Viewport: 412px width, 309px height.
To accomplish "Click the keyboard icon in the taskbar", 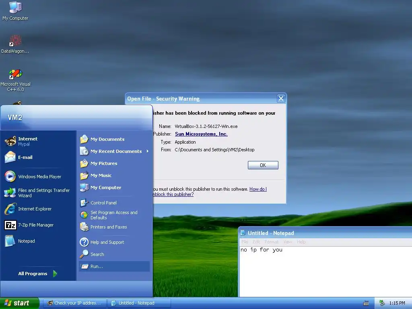I will coord(366,303).
